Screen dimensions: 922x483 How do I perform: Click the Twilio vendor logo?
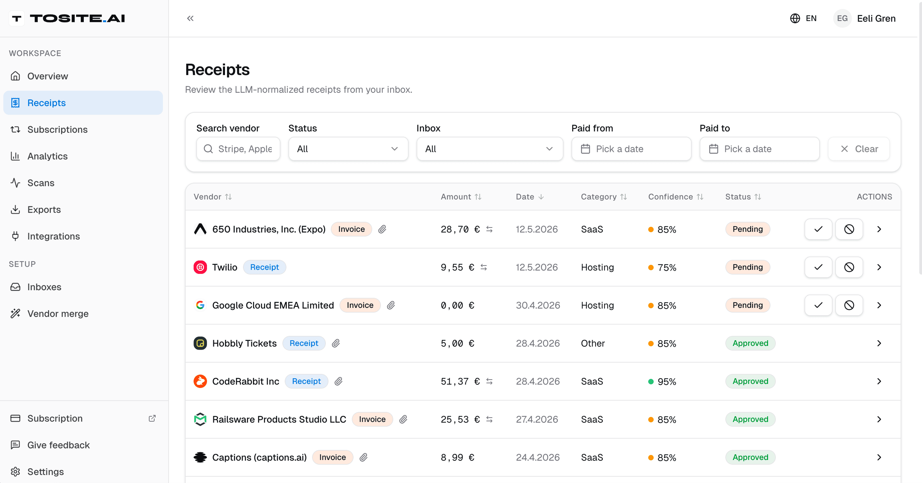[x=200, y=267]
